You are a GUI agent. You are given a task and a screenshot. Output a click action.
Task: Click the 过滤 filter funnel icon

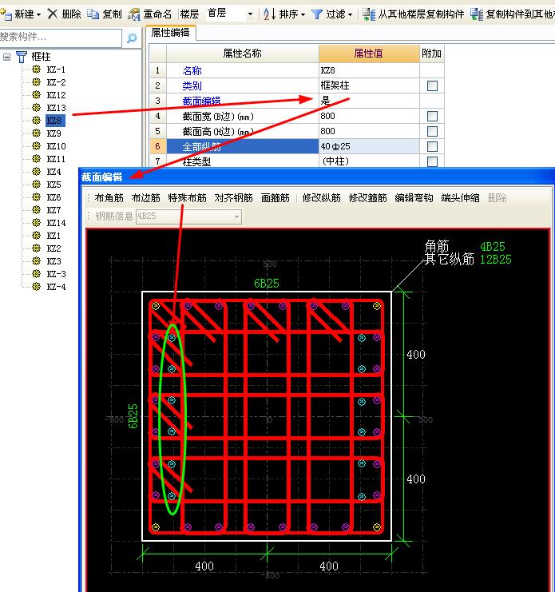tap(317, 14)
